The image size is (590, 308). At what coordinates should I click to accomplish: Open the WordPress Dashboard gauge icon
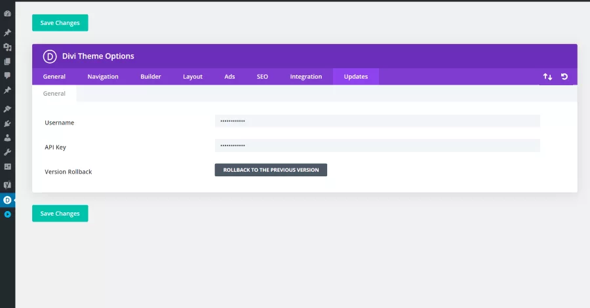pyautogui.click(x=7, y=14)
